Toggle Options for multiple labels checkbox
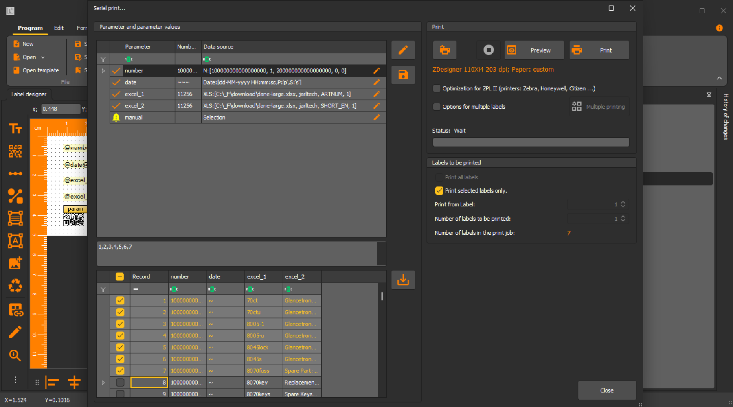The image size is (733, 407). pos(437,107)
